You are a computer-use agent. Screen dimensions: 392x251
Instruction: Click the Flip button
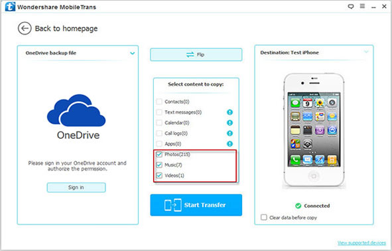tap(196, 54)
